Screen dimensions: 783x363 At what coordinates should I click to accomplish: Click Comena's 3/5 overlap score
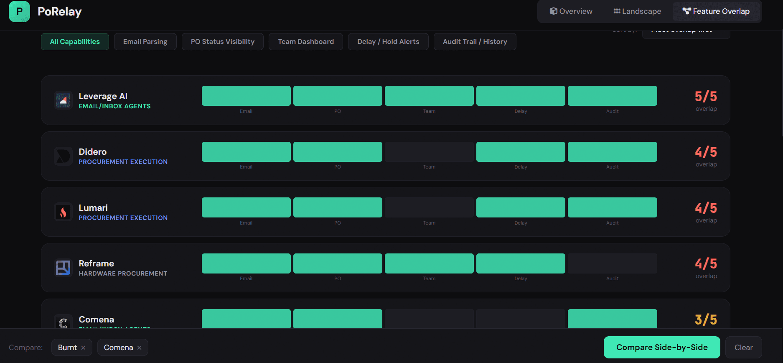click(x=706, y=320)
